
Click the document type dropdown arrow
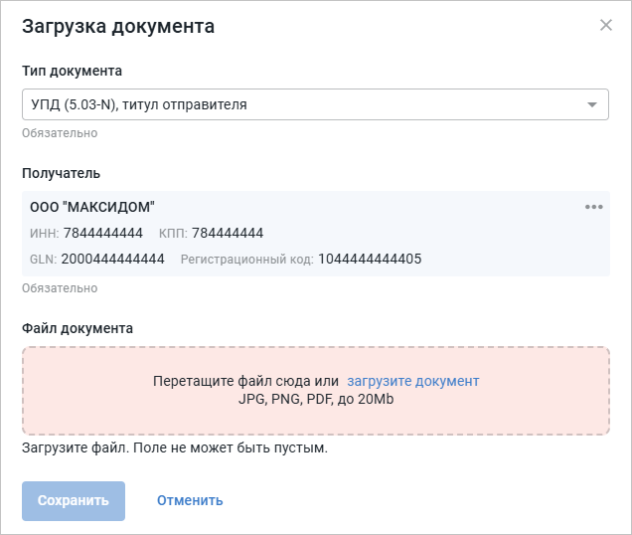coord(592,104)
